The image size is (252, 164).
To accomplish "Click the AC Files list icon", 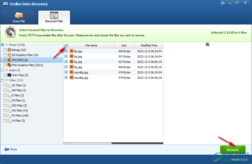I will coord(9,85).
